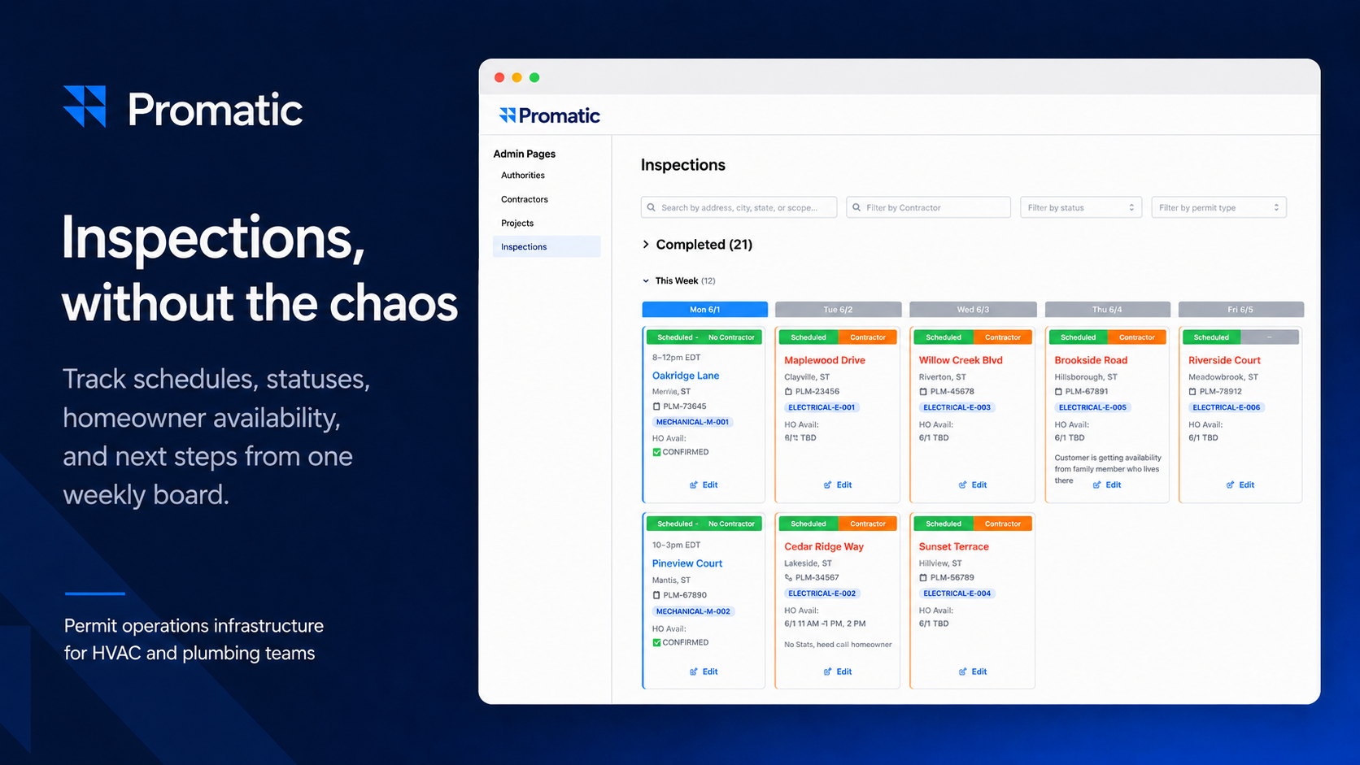Edit the Riverside Court inspection
1360x765 pixels.
pos(1240,485)
